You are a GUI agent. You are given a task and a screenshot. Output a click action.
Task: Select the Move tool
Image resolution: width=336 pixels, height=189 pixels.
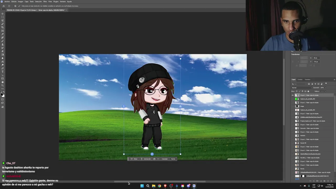[3, 14]
